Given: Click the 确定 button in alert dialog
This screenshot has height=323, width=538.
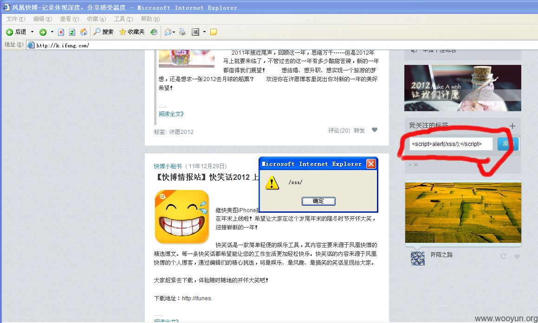Looking at the screenshot, I should pyautogui.click(x=318, y=201).
